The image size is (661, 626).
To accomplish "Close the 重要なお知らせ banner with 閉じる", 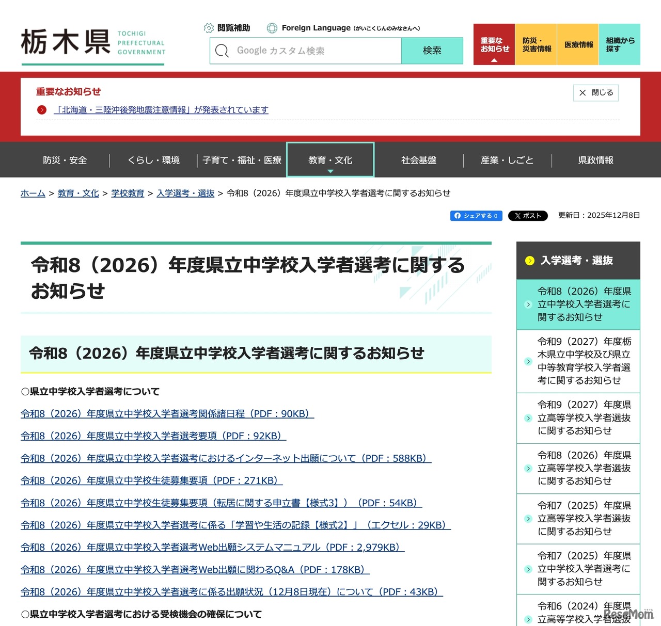I will click(x=595, y=93).
